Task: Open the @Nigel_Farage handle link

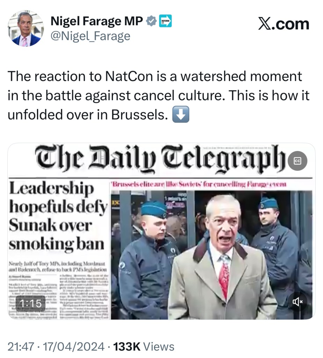Action: pos(90,36)
